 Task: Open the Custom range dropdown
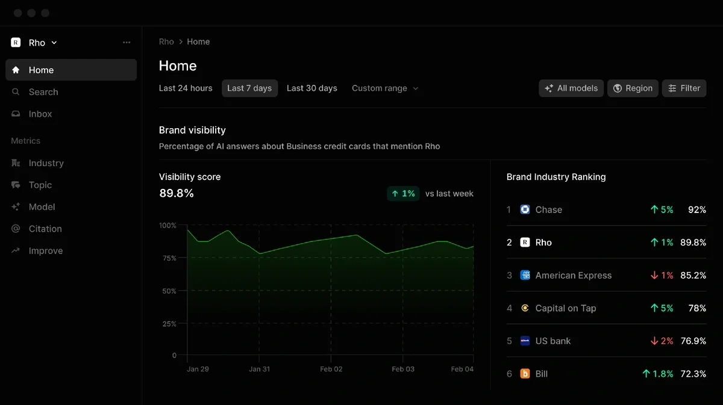[x=385, y=88]
